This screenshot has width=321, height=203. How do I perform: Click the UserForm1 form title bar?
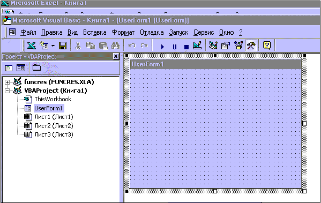point(215,64)
